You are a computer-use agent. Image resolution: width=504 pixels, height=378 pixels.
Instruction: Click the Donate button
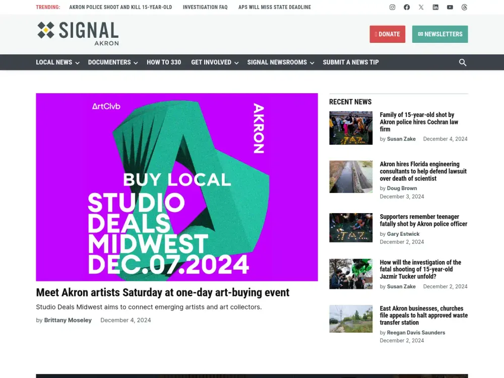tap(387, 34)
